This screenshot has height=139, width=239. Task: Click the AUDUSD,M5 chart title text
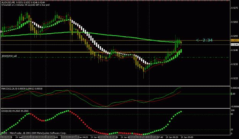coord(8,3)
